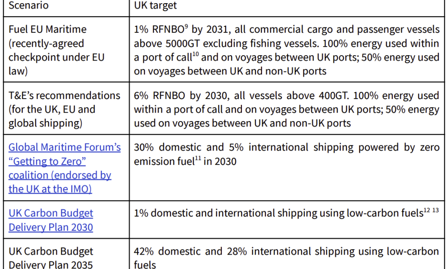Viewport: 448px width, 269px height.
Task: Open the "Getting to Zero" link text
Action: pos(47,161)
